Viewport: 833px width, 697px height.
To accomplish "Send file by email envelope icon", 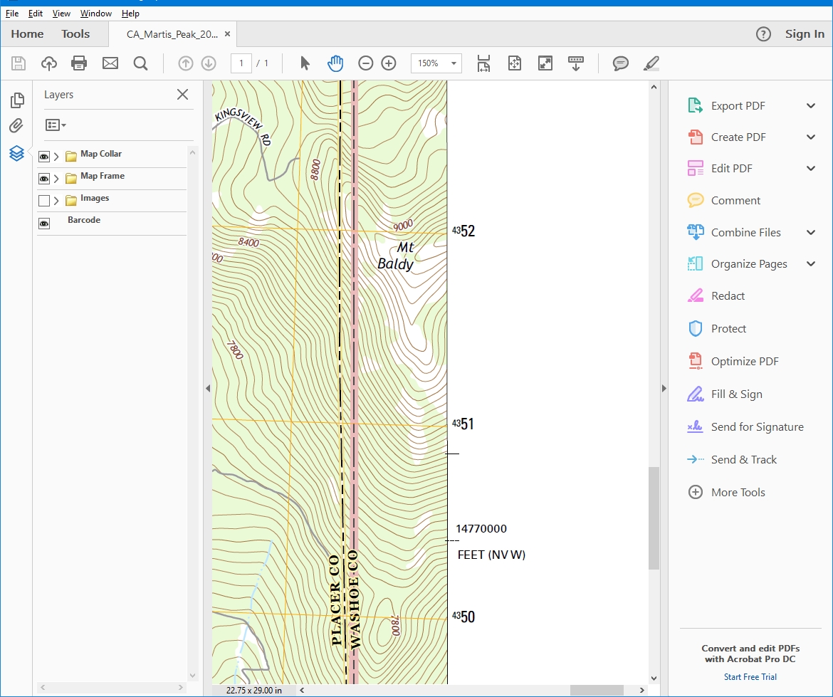I will point(110,63).
